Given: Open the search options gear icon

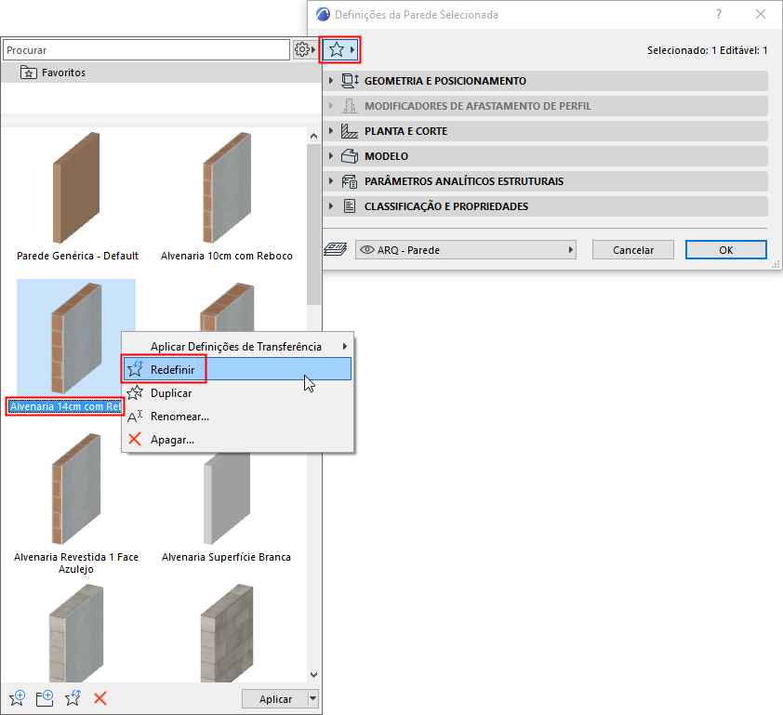Looking at the screenshot, I should pos(303,48).
